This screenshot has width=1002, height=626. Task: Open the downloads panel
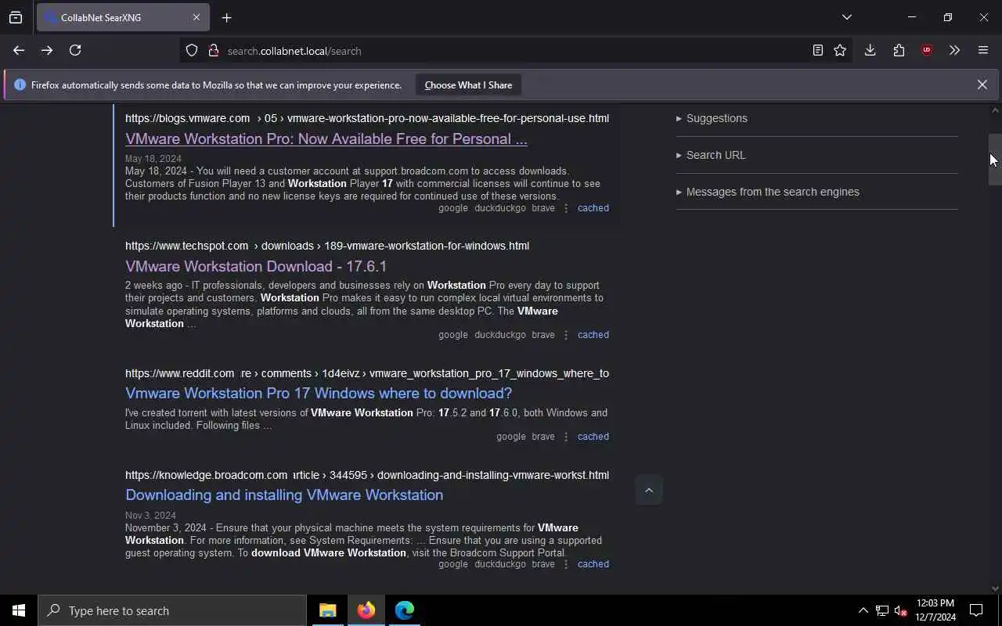point(870,50)
